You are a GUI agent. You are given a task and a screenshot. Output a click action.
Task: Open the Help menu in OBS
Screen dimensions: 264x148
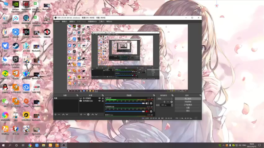point(109,21)
